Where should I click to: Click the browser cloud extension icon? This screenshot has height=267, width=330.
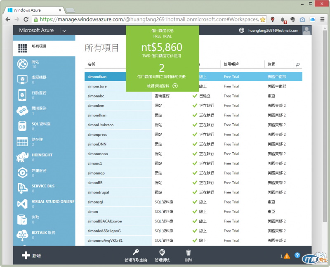click(x=312, y=19)
